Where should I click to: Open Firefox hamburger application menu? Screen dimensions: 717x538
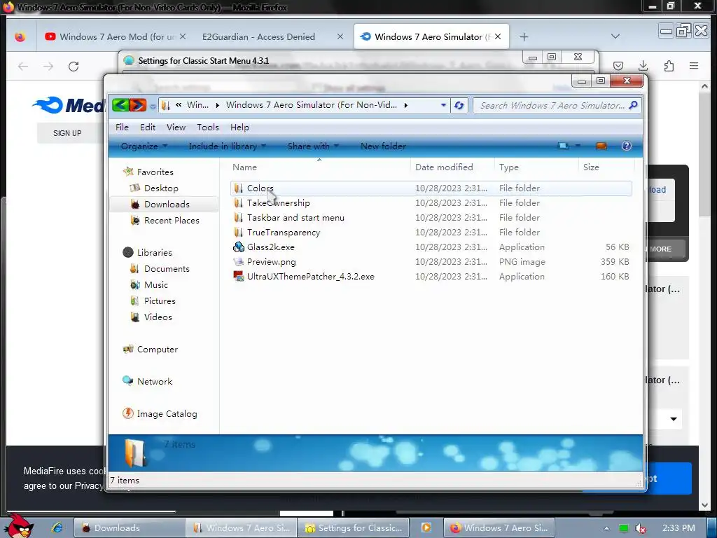tap(694, 66)
